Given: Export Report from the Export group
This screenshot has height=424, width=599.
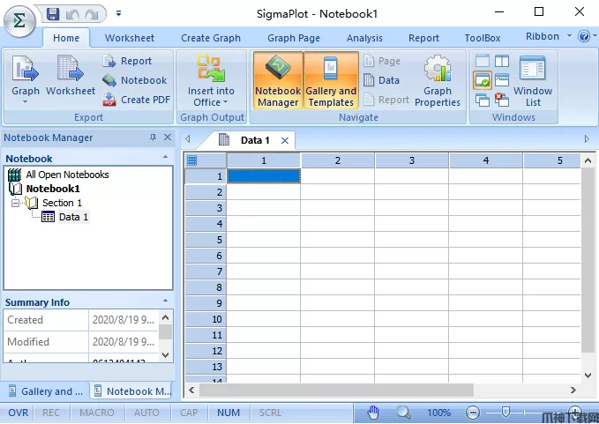Looking at the screenshot, I should (127, 61).
